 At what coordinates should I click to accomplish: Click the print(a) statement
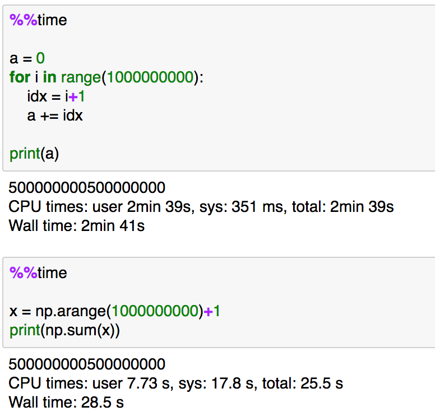[x=34, y=154]
